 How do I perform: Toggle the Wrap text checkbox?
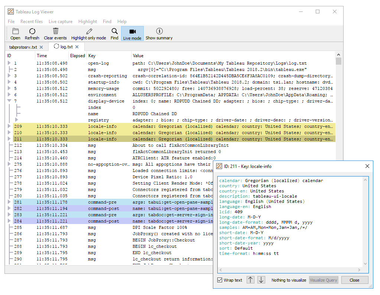click(220, 280)
